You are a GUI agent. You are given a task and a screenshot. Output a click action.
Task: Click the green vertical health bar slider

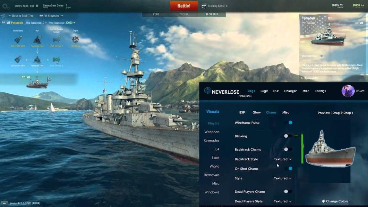[302, 149]
